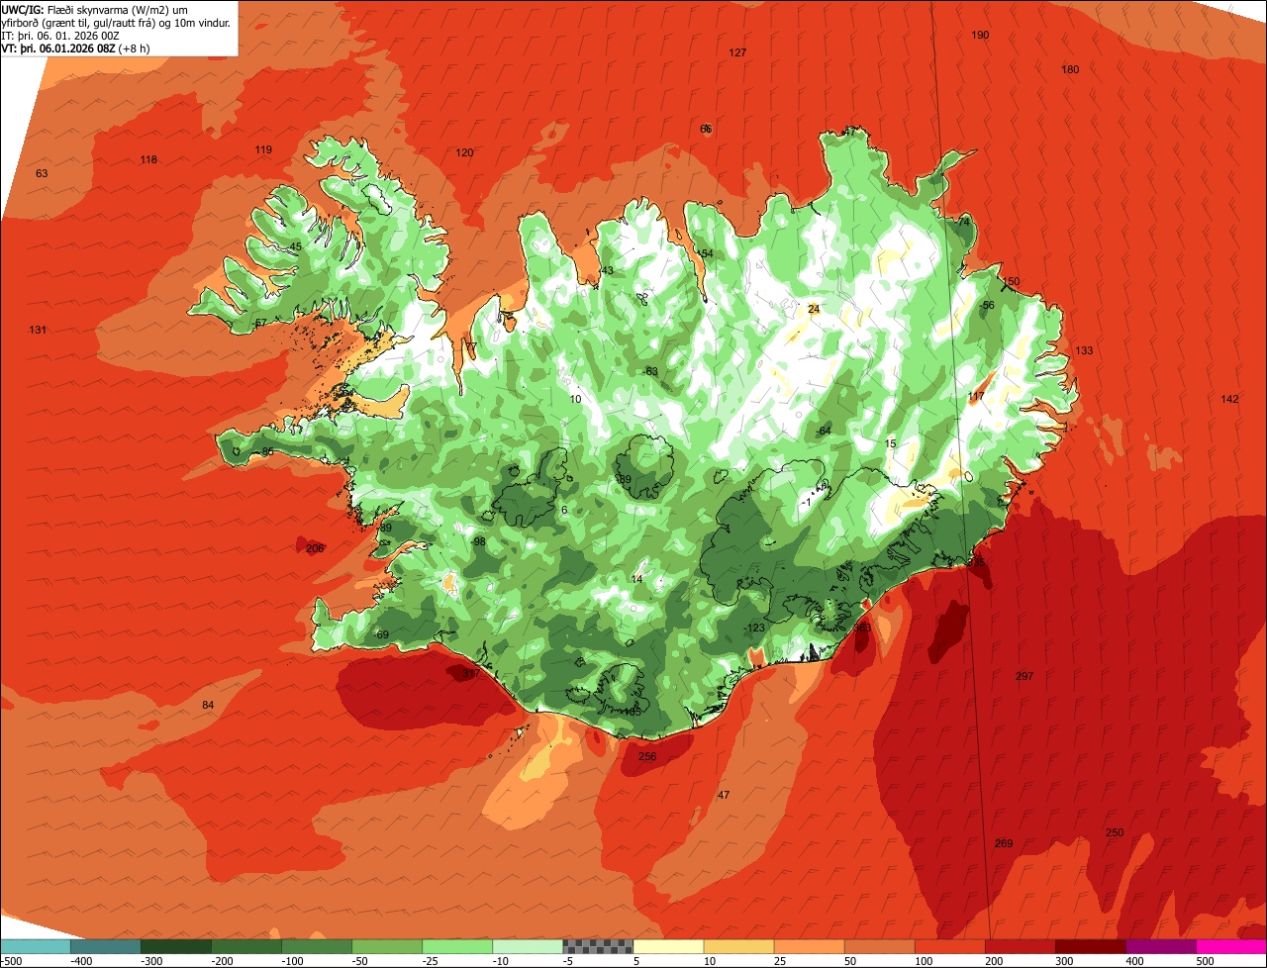Click the map value '150' on the east coast
This screenshot has height=968, width=1267.
[1011, 281]
